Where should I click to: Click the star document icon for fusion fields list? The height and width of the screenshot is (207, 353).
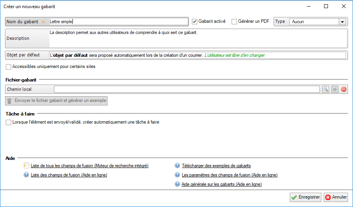(26, 166)
